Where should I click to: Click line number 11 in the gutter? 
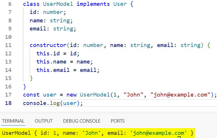point(8,45)
